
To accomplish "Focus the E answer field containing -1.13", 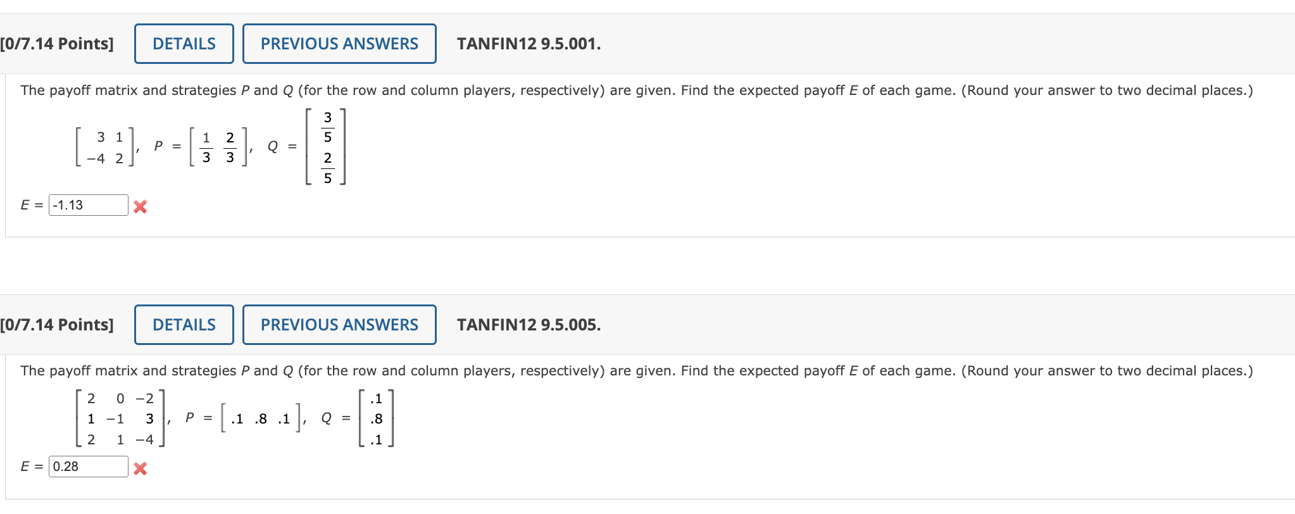I will 89,205.
